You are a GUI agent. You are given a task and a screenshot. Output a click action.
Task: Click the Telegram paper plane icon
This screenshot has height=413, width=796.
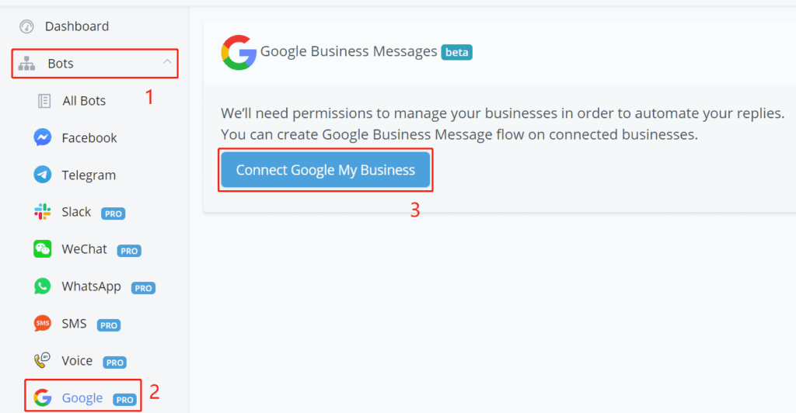pyautogui.click(x=43, y=175)
